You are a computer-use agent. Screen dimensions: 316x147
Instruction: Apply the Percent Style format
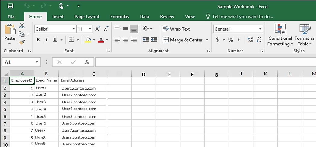231,40
